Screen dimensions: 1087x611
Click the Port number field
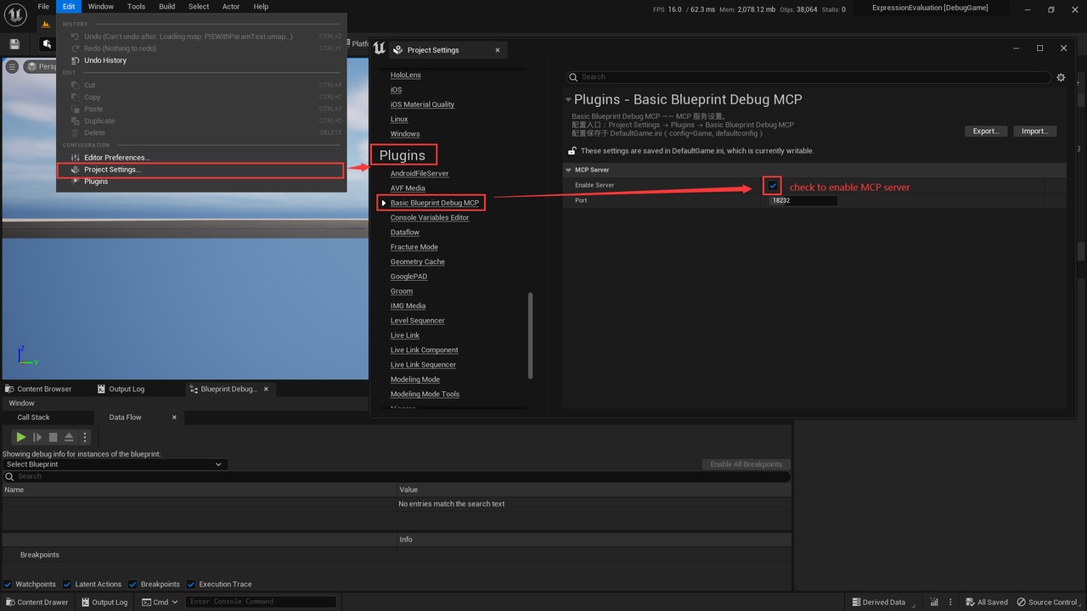click(x=803, y=201)
